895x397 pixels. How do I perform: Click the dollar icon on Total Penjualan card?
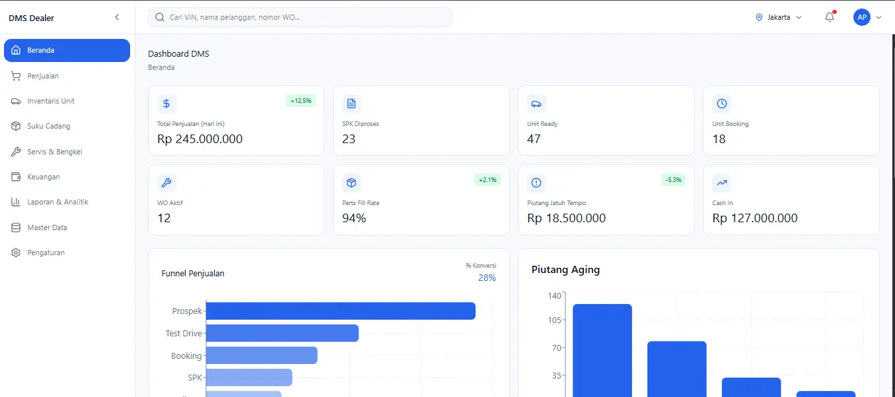166,104
